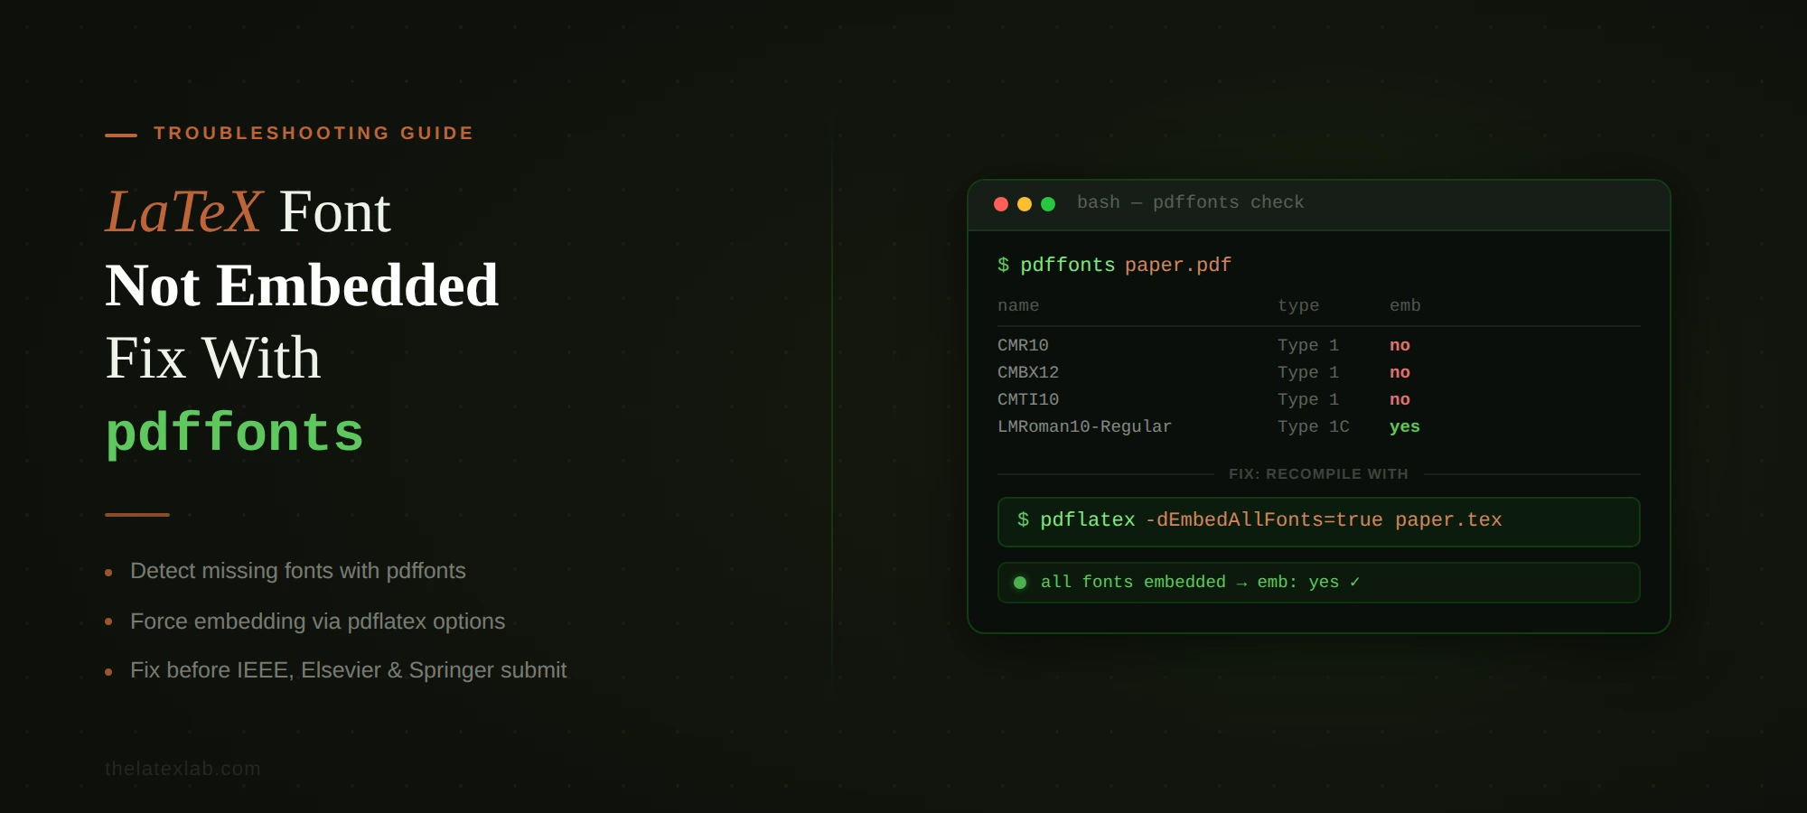Click the green 'pdffonts' headline word
The width and height of the screenshot is (1807, 813).
[x=235, y=434]
